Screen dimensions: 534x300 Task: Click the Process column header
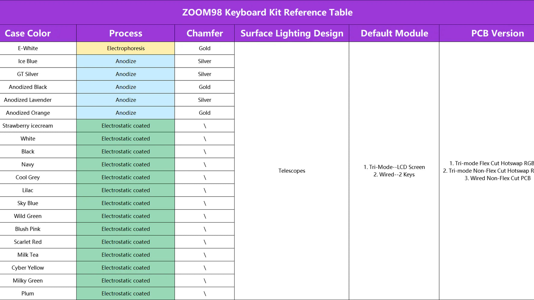coord(126,33)
